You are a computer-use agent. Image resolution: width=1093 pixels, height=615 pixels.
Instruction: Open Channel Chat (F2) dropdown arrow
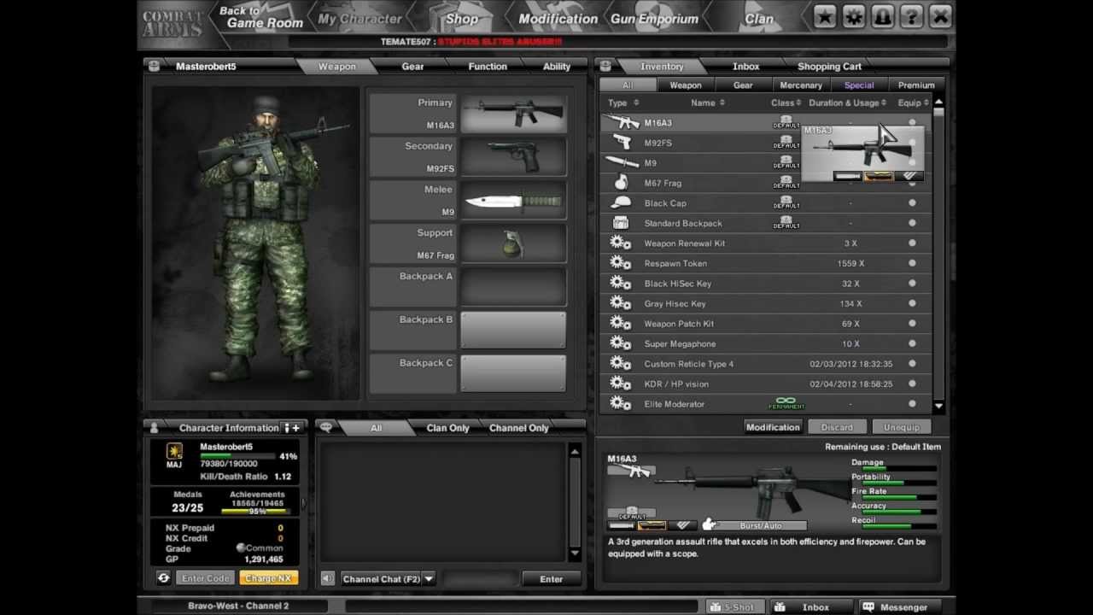pos(429,578)
